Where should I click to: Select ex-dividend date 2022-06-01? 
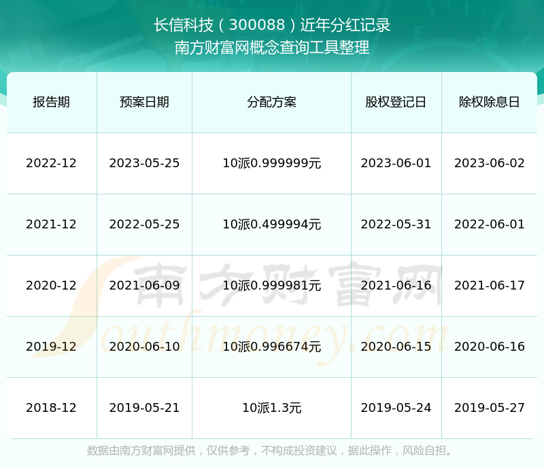(489, 224)
